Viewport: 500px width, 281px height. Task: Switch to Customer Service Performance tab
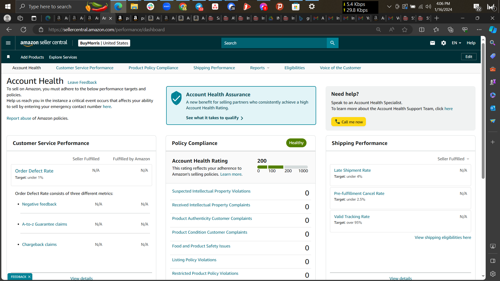point(85,68)
